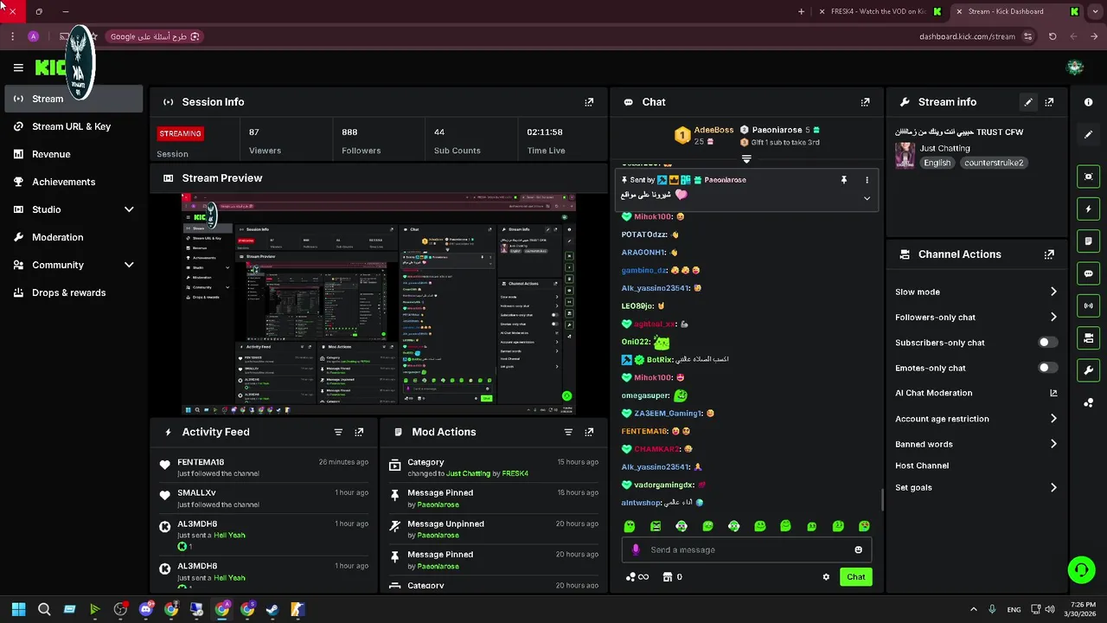This screenshot has height=623, width=1107.
Task: Open the channel points shop icon
Action: (x=668, y=577)
